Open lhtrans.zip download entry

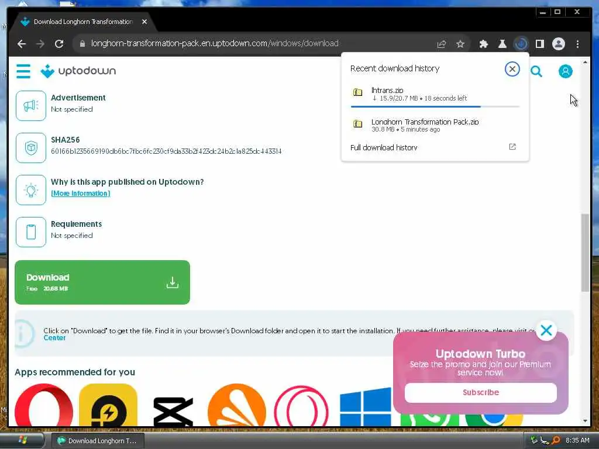click(435, 94)
